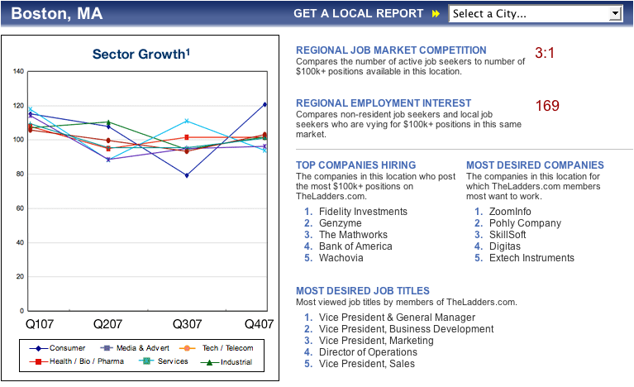Click Q407 axis label
Viewport: 634px width, 387px height.
pyautogui.click(x=260, y=324)
